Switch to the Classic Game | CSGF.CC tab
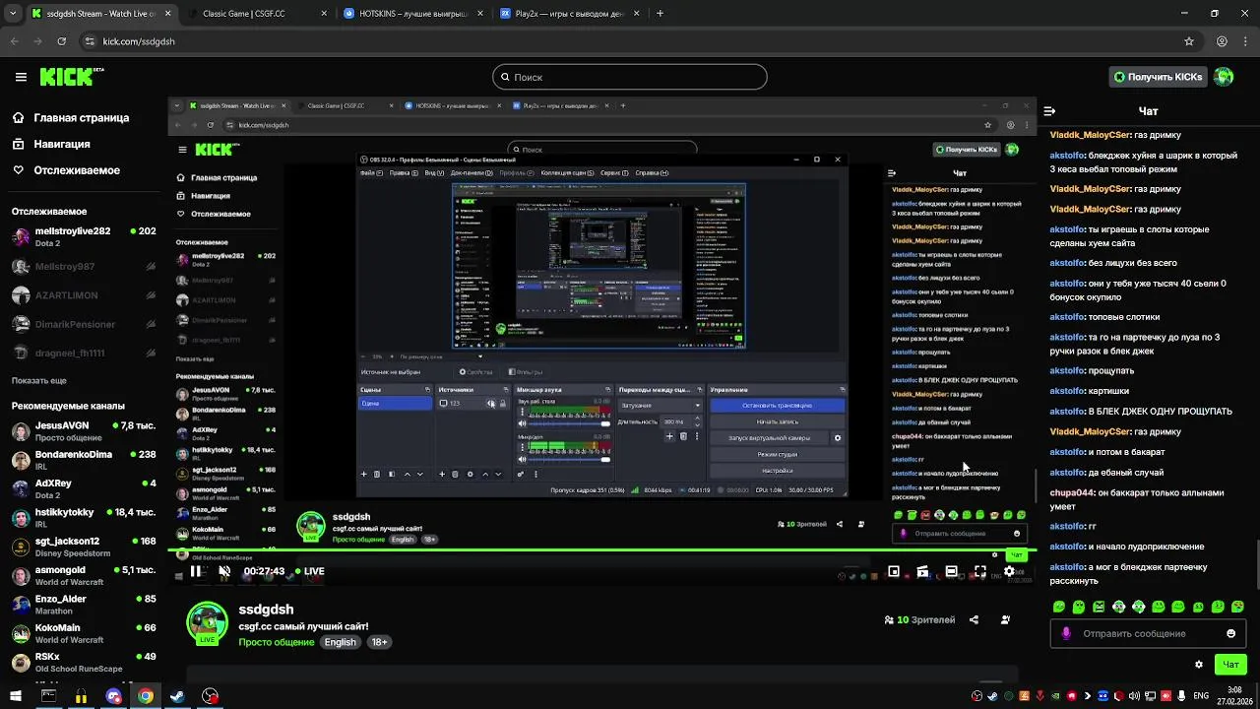 (256, 14)
